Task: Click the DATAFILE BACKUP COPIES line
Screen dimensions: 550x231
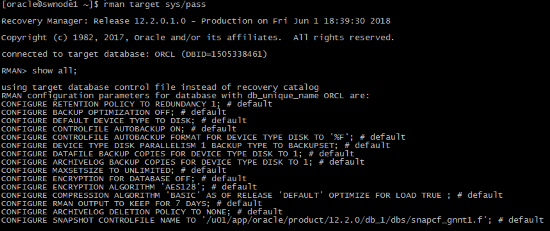Action: (x=178, y=154)
